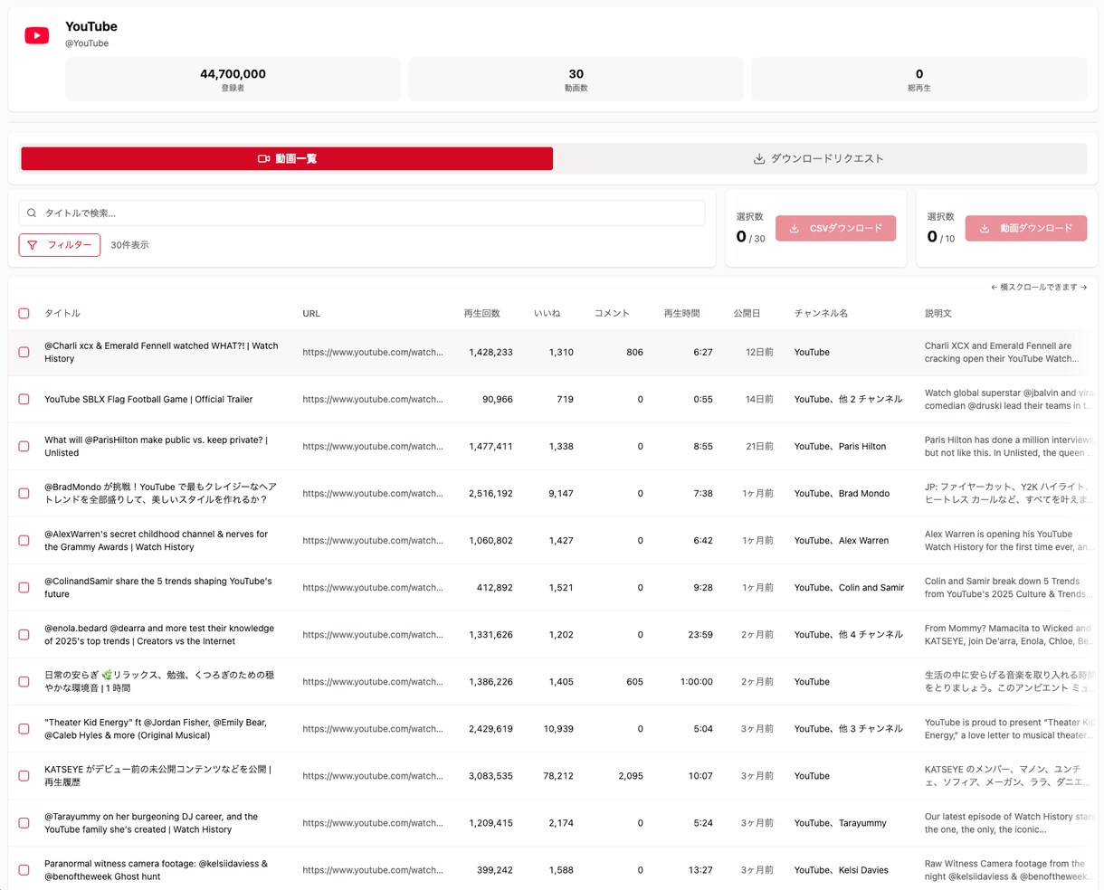This screenshot has height=890, width=1104.
Task: Open the 動画一覧 tab
Action: 287,158
